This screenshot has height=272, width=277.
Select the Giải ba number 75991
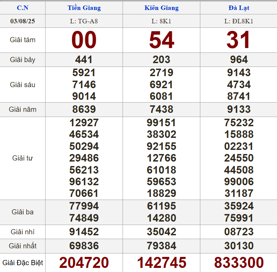point(239,218)
